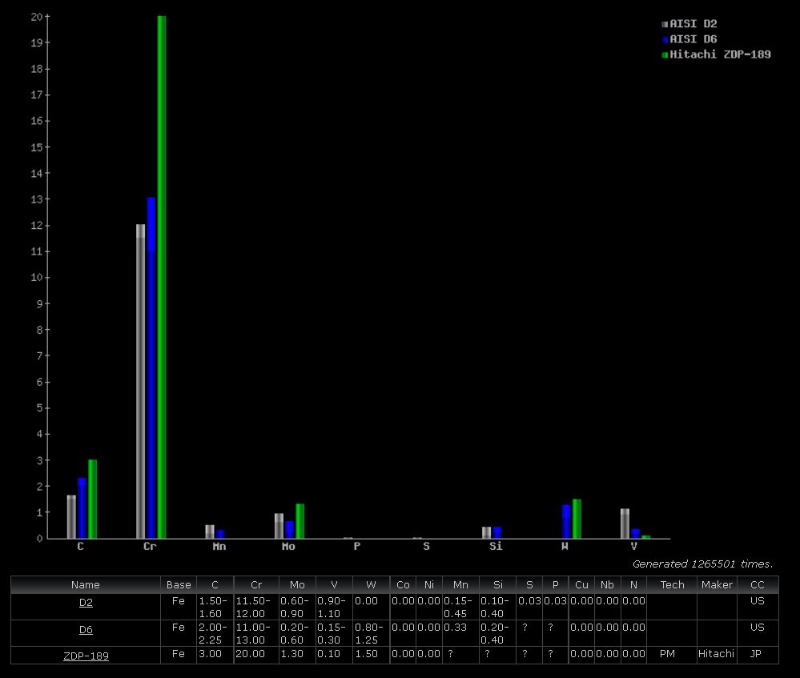The width and height of the screenshot is (800, 678).
Task: Click the Mo column header in table
Action: pyautogui.click(x=297, y=584)
